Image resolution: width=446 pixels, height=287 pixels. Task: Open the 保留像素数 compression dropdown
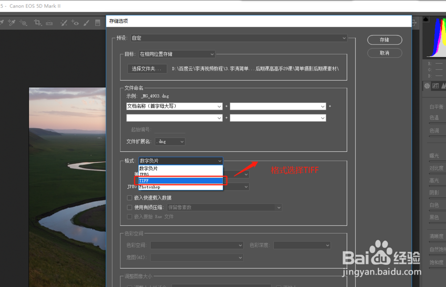pos(224,207)
